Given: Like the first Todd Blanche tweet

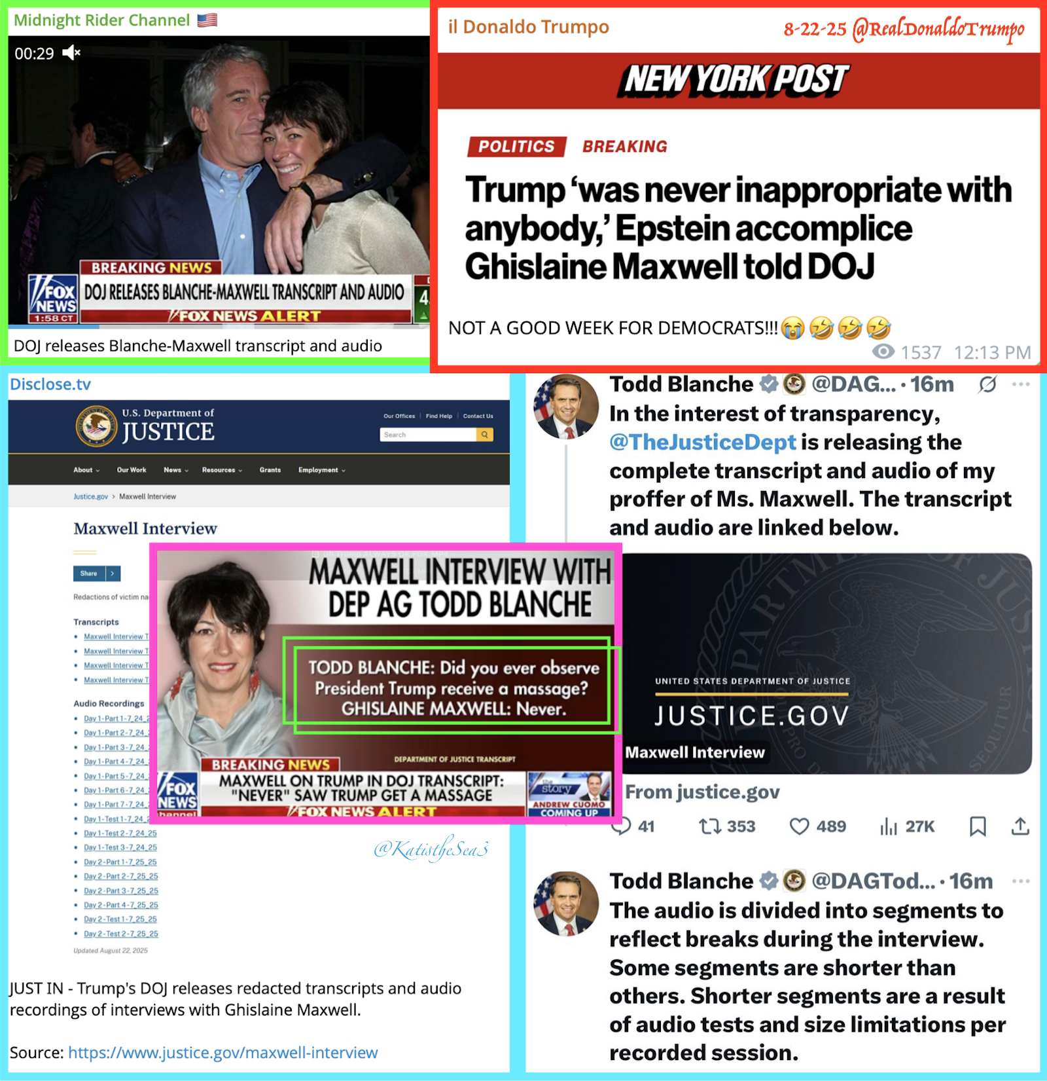Looking at the screenshot, I should (799, 826).
